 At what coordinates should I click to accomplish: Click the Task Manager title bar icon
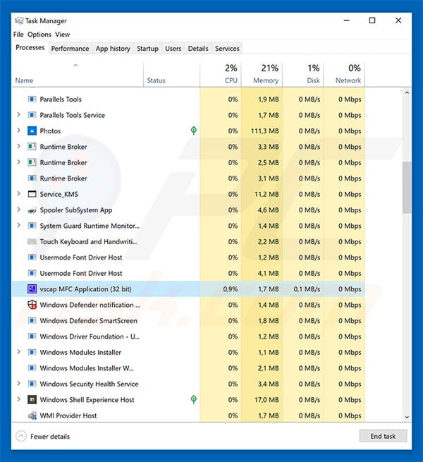pyautogui.click(x=19, y=20)
